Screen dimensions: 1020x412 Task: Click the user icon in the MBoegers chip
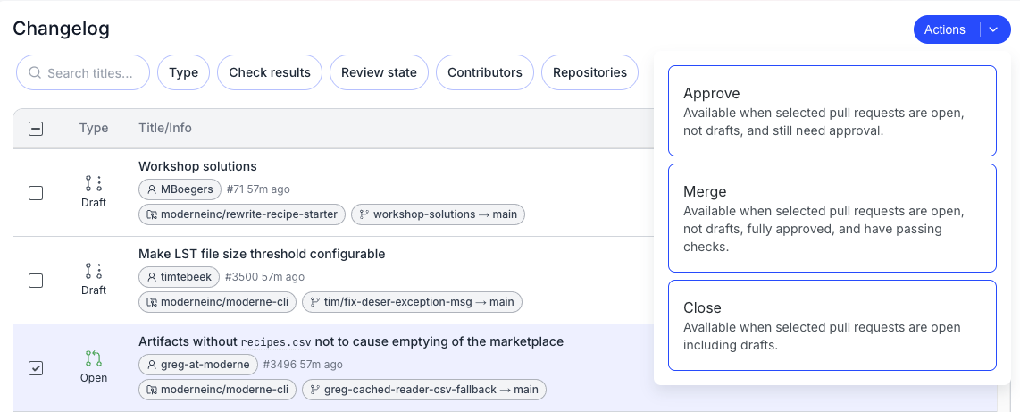pyautogui.click(x=152, y=189)
